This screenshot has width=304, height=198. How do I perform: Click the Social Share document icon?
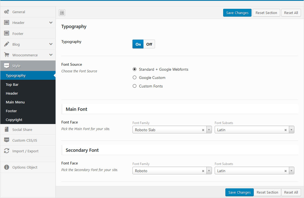click(x=7, y=129)
